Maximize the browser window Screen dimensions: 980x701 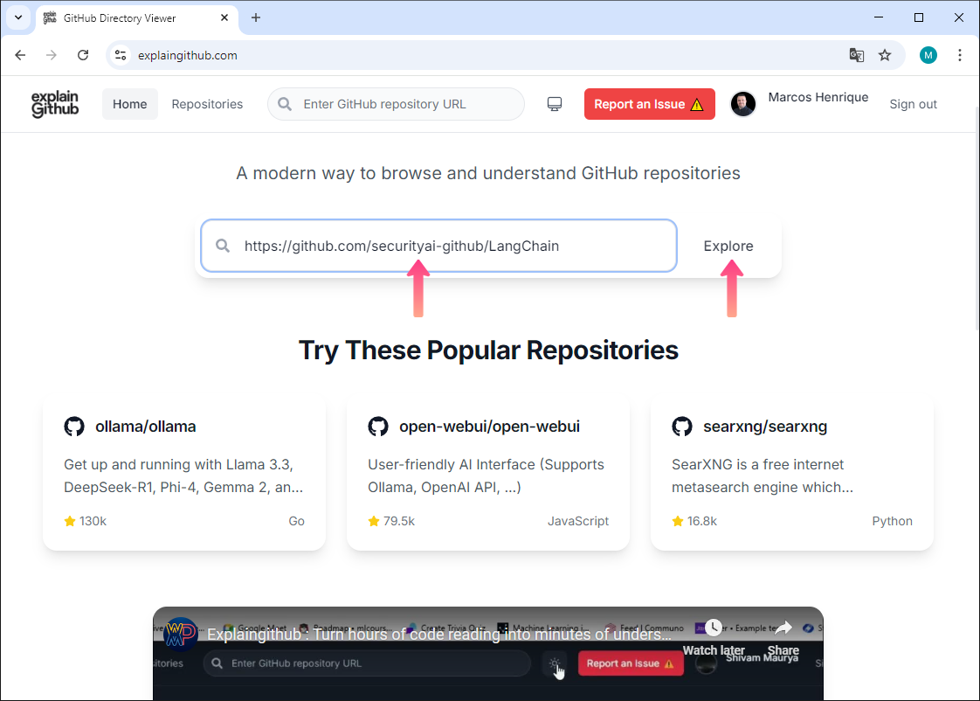point(918,17)
